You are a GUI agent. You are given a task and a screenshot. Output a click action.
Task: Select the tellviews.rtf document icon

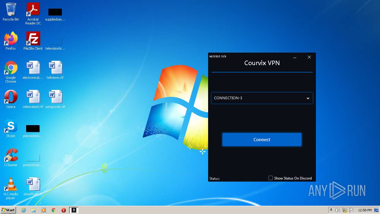pos(55,70)
